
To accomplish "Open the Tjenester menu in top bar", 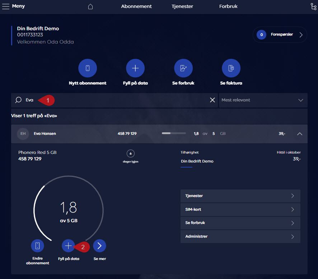I will click(x=182, y=6).
